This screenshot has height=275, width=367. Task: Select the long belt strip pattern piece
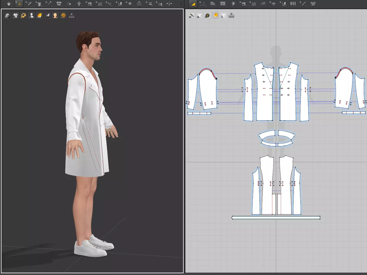[x=276, y=218]
